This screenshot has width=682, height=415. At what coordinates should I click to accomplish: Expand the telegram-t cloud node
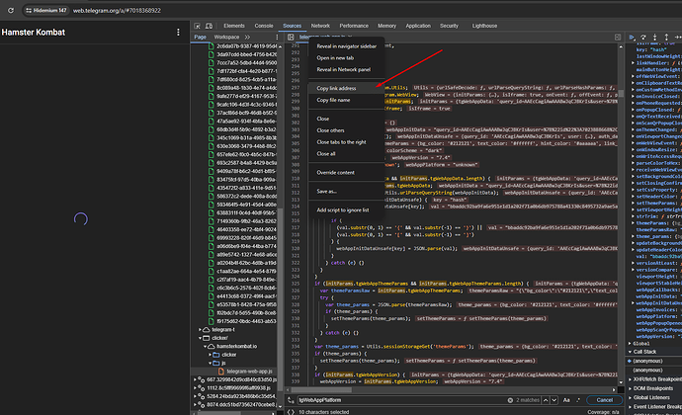[x=200, y=330]
